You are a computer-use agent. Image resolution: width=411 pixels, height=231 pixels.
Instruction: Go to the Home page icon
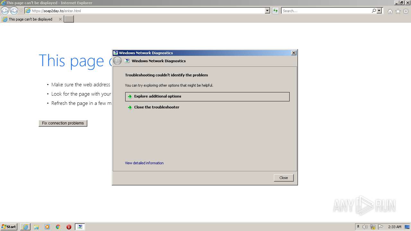click(x=390, y=11)
